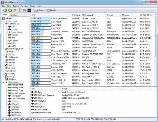Viewport: 158px width, 122px height.
Task: Open the File menu
Action: (x=4, y=6)
